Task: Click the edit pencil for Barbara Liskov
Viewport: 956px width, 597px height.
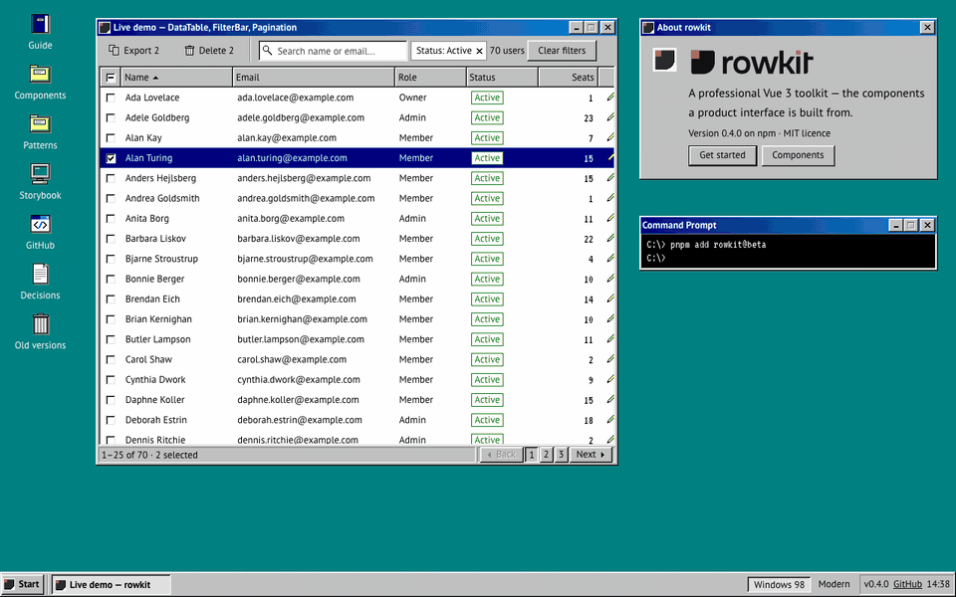Action: [610, 238]
